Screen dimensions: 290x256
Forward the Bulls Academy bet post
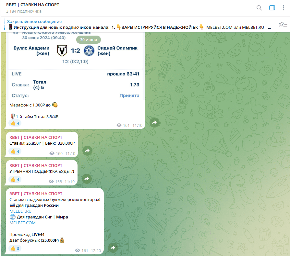click(x=154, y=122)
